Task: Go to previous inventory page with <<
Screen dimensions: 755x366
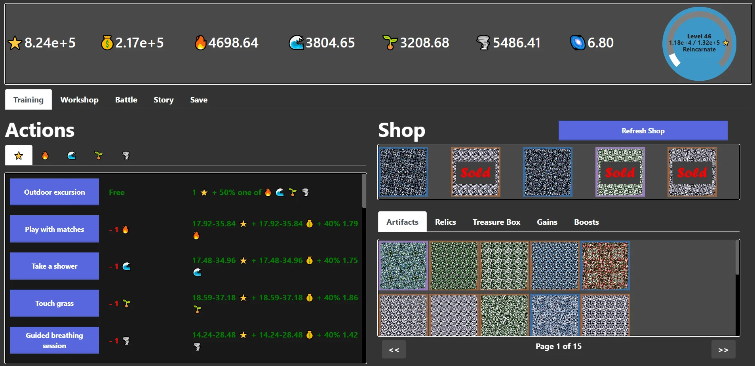Action: pyautogui.click(x=394, y=349)
